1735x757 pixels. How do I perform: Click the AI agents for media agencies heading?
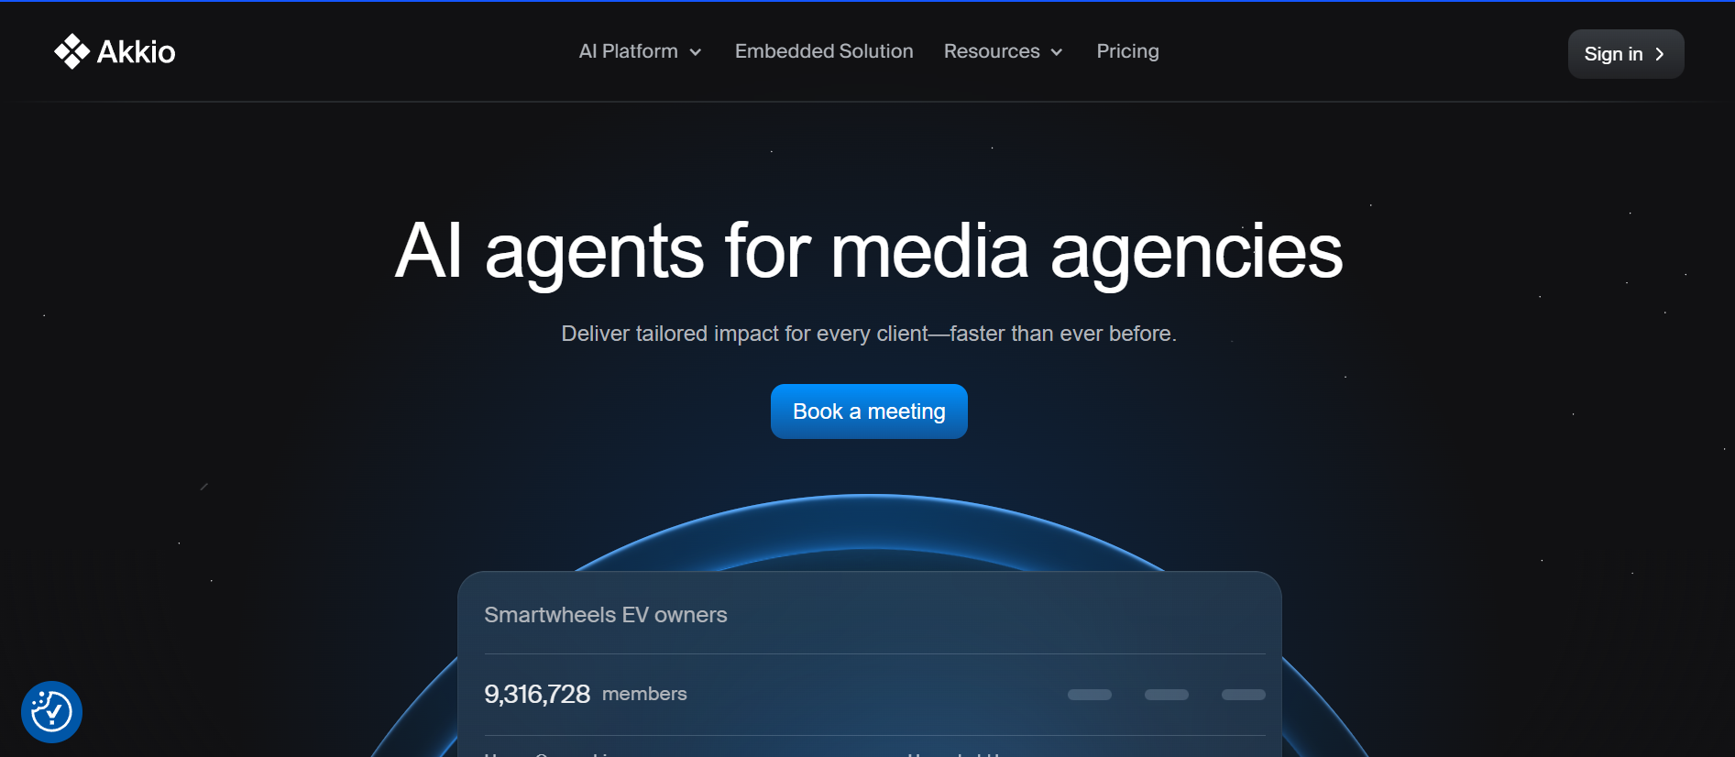(869, 251)
